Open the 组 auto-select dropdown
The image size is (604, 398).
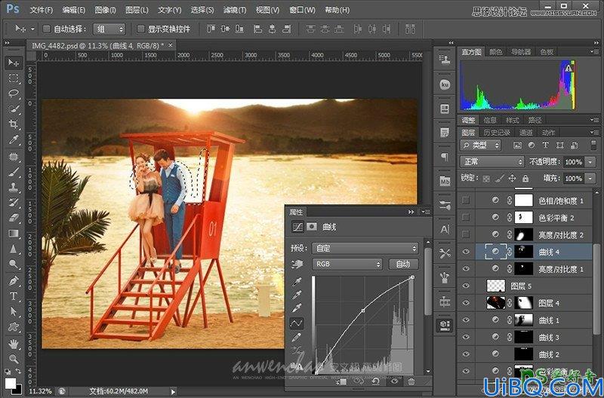[x=109, y=29]
